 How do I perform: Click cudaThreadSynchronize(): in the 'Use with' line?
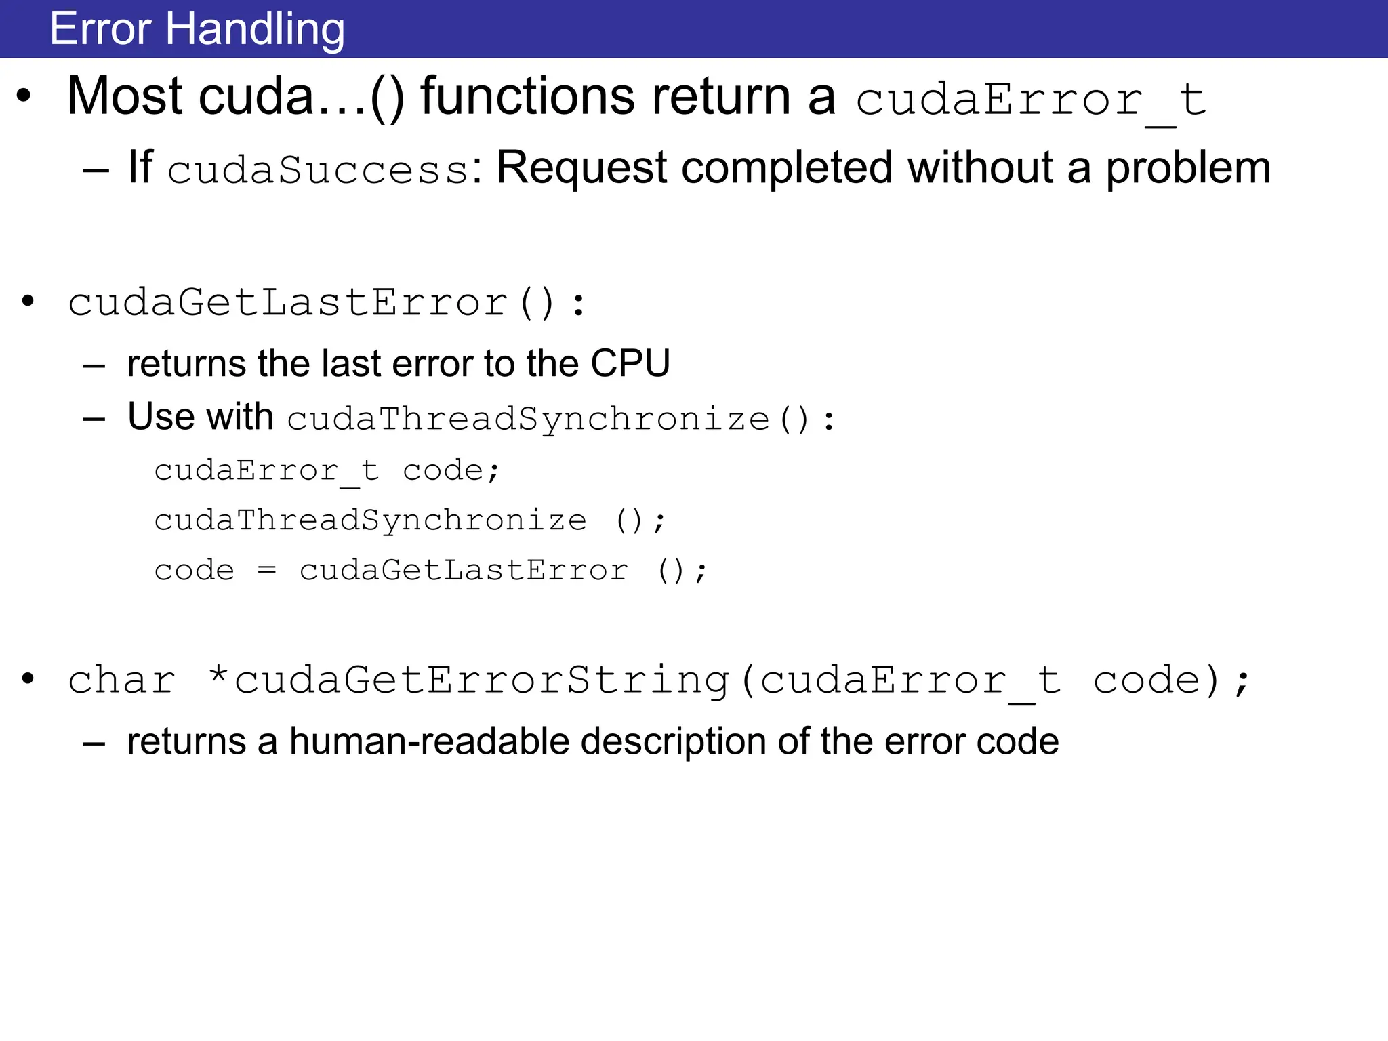coord(562,420)
